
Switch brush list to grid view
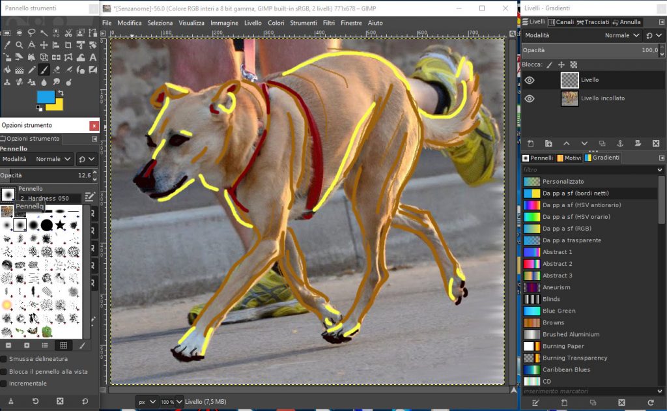63,345
